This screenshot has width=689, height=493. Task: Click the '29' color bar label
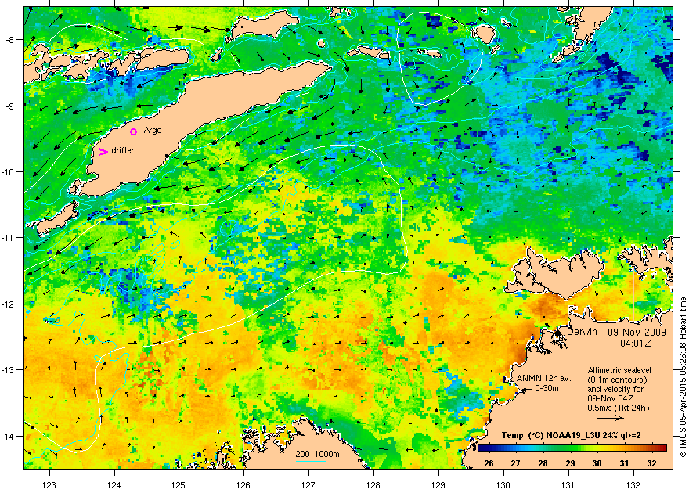pyautogui.click(x=570, y=463)
